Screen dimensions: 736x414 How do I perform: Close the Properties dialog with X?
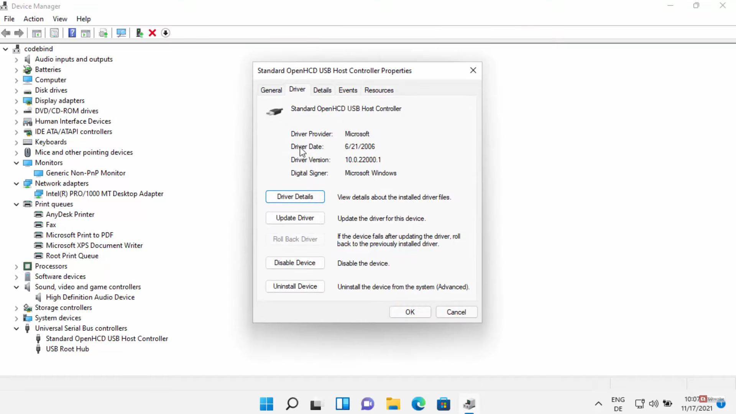pyautogui.click(x=473, y=70)
